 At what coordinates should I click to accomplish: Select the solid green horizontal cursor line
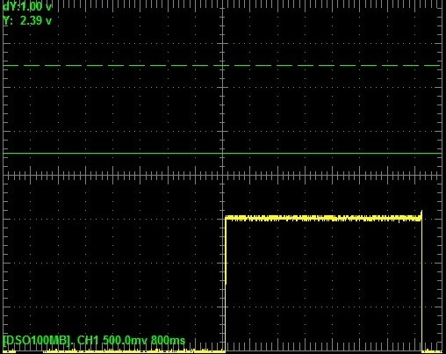(222, 153)
